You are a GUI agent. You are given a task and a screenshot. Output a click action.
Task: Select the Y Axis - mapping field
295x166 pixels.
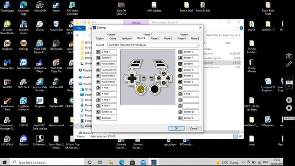point(109,88)
